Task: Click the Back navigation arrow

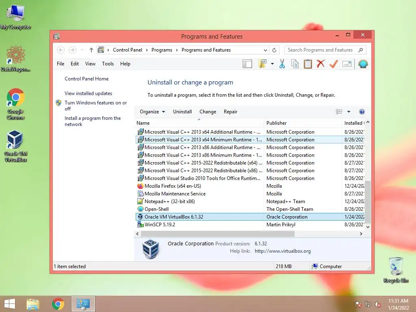Action: [x=61, y=50]
